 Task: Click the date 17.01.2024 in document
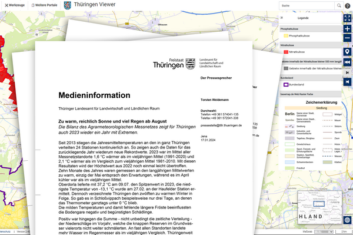[x=208, y=140]
